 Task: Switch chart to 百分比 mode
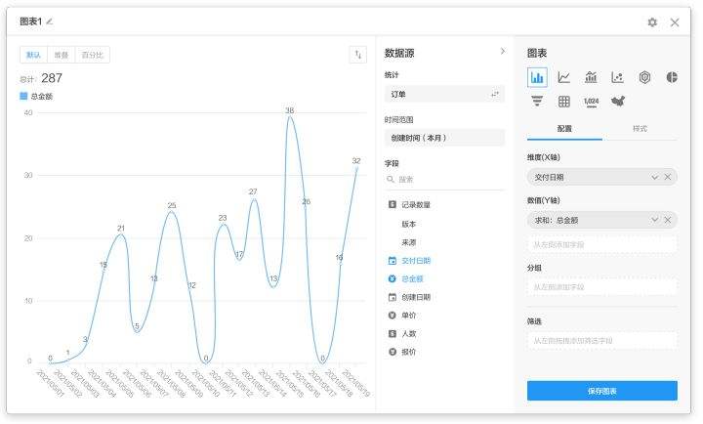pos(94,56)
